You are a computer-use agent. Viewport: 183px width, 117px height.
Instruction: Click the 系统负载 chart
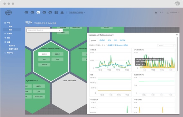pyautogui.click(x=111, y=60)
